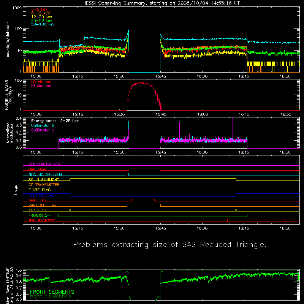Click the LO channel legend label
This screenshot has height=304, width=304.
point(42,82)
